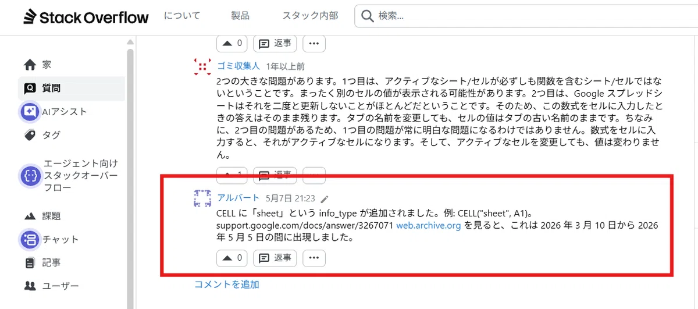Screen dimensions: 698x309
Task: Click the edited pencil icon on アルバート's comment
Action: click(325, 198)
